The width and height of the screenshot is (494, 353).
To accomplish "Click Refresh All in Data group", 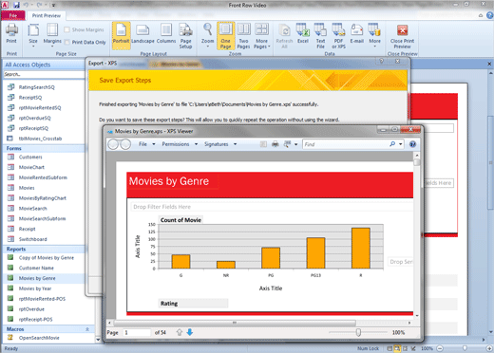I will click(x=284, y=36).
